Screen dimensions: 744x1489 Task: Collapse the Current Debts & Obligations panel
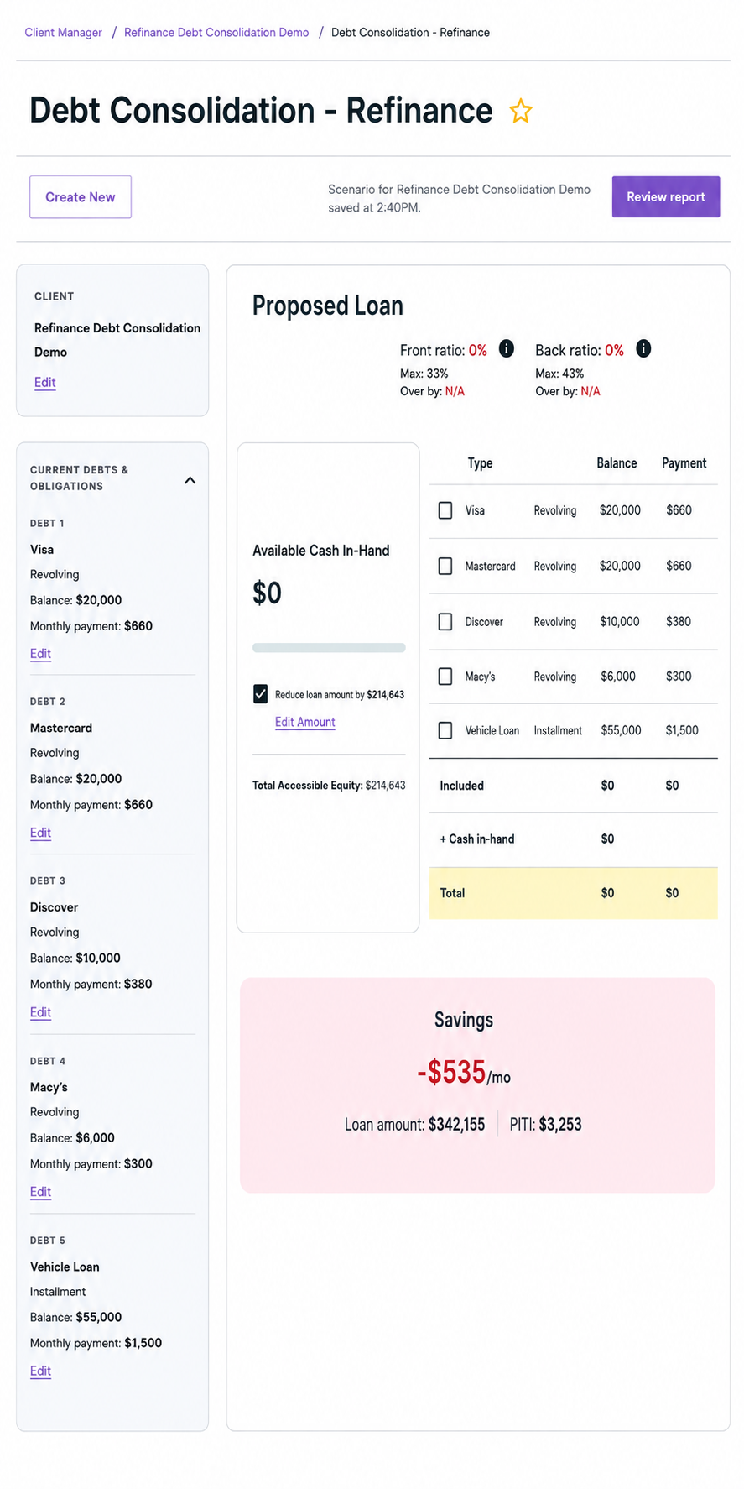point(190,480)
